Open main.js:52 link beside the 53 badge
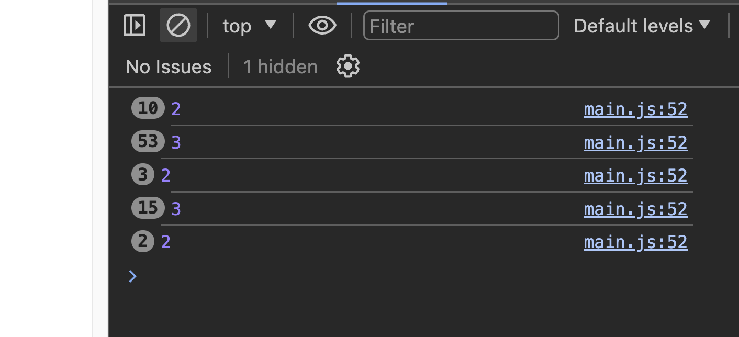This screenshot has width=739, height=337. tap(635, 142)
